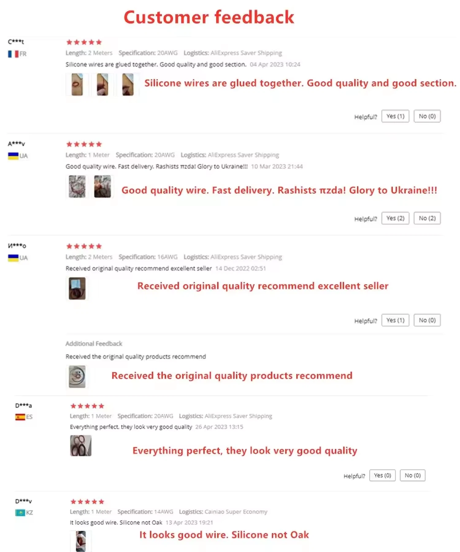Open photo in D***v's Kazakhstan review
Viewport: 460px width, 552px height.
point(81,541)
